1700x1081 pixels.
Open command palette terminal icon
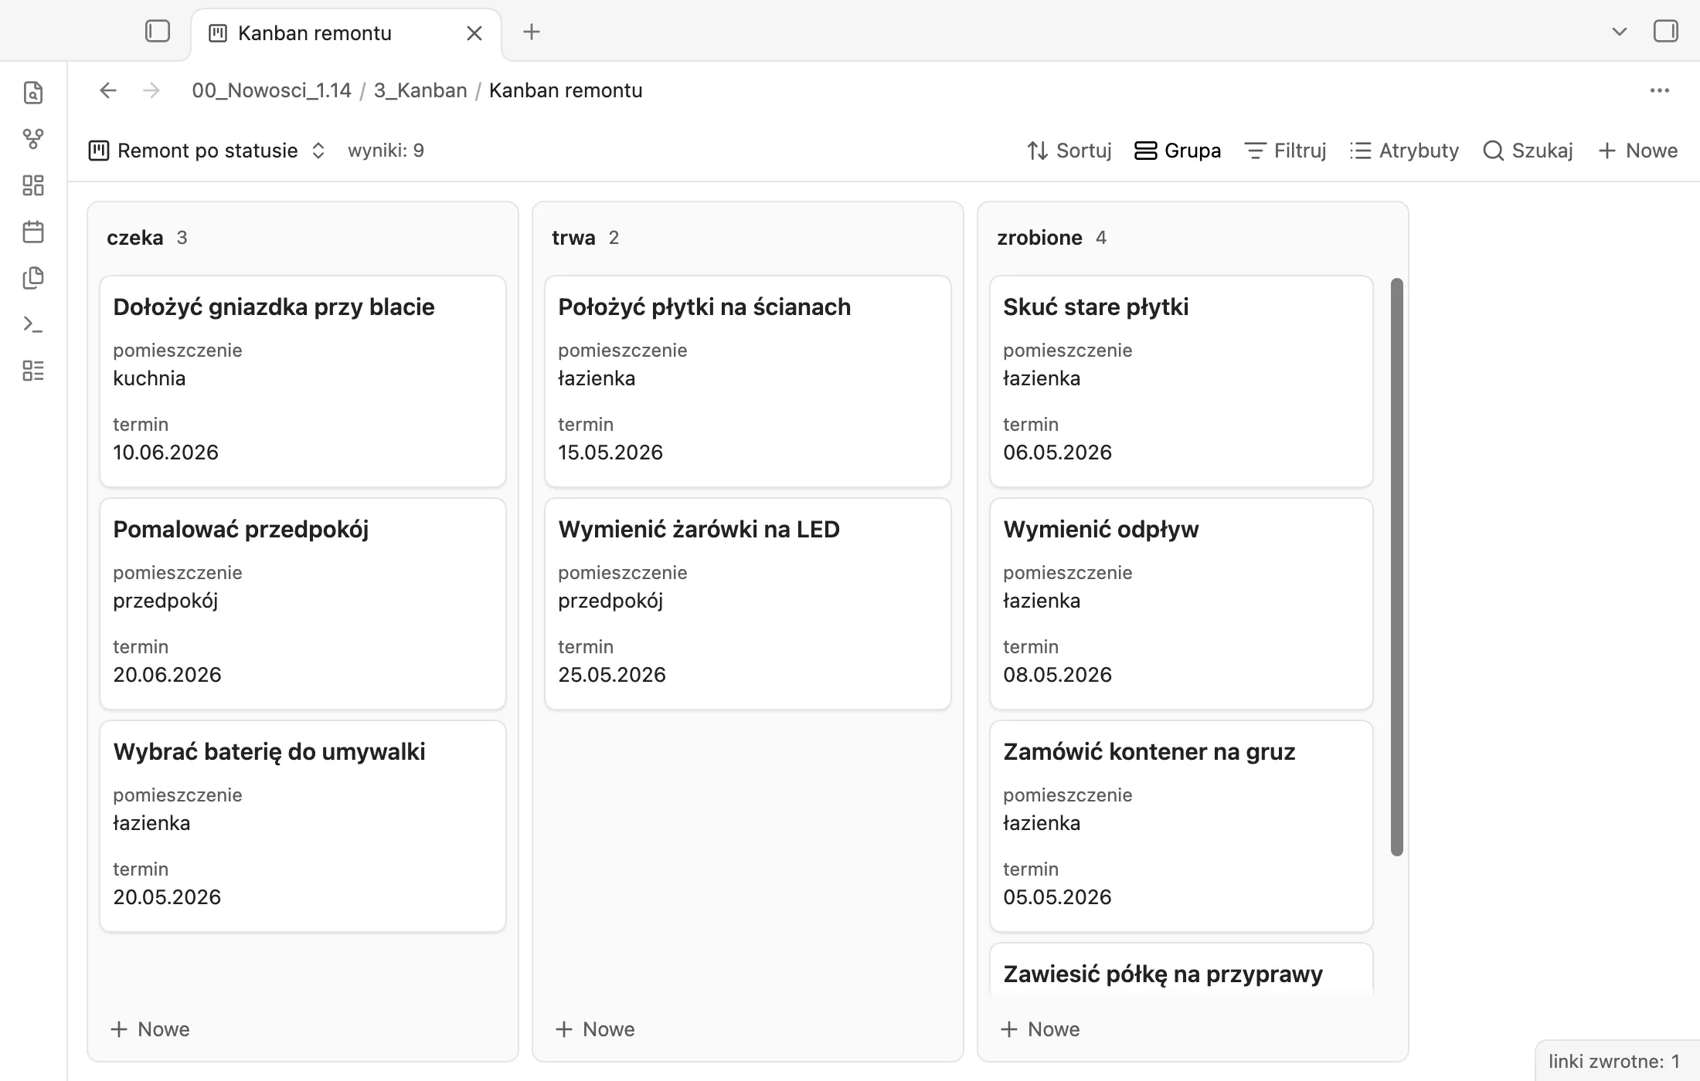point(33,324)
